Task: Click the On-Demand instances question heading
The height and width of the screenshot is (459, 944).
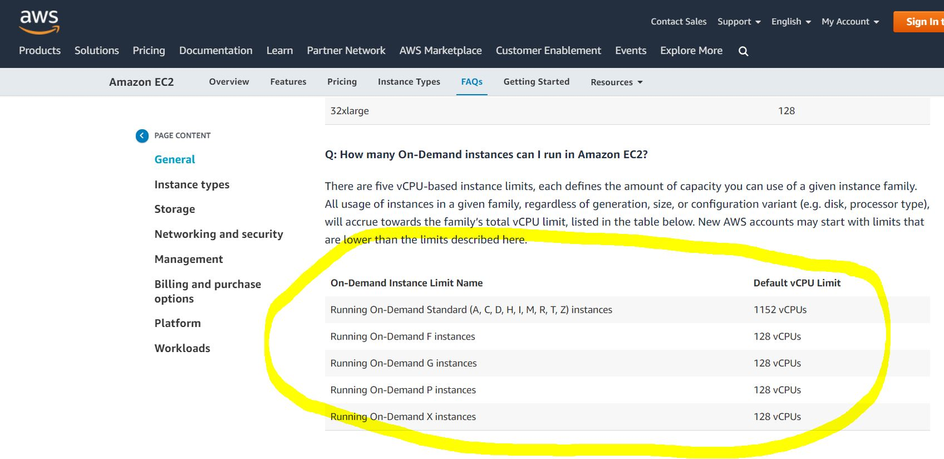Action: 486,155
